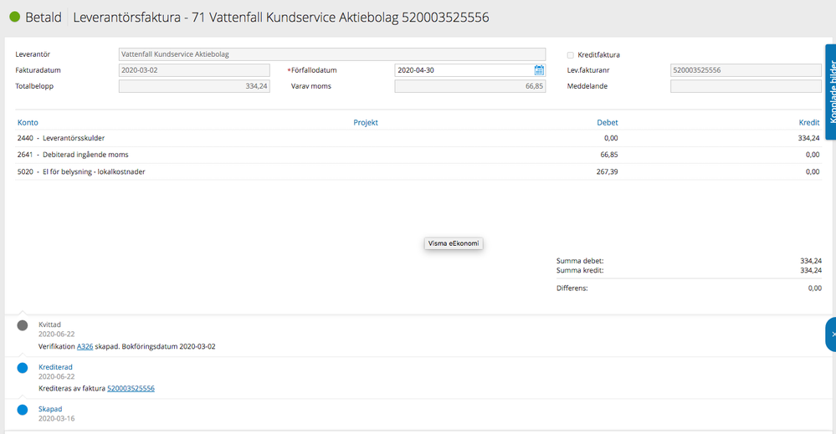Select the 5020 El för belysning row
Image resolution: width=836 pixels, height=434 pixels.
tap(418, 171)
